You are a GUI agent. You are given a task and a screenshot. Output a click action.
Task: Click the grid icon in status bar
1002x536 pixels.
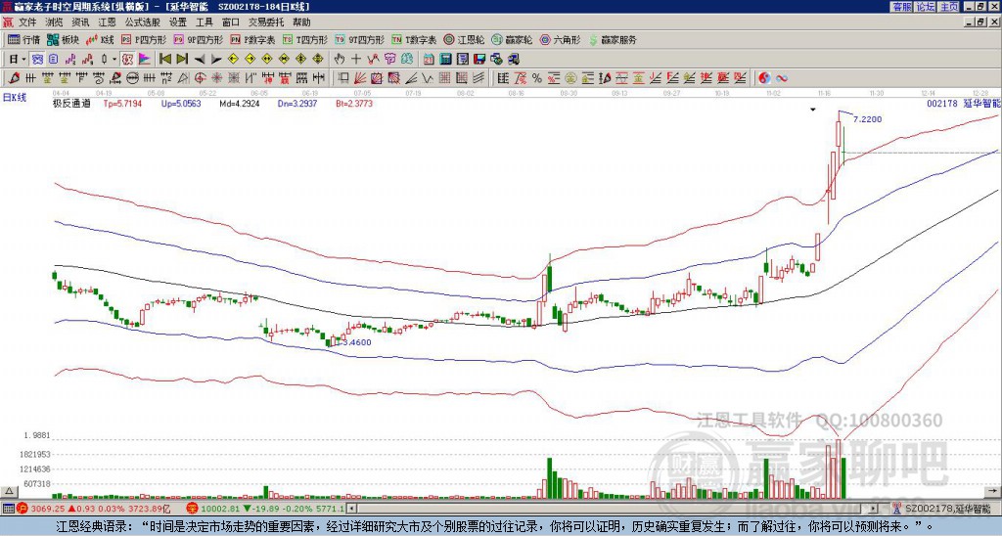point(8,509)
